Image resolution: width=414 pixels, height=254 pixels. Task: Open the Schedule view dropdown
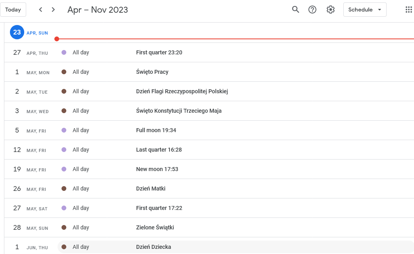(x=365, y=10)
